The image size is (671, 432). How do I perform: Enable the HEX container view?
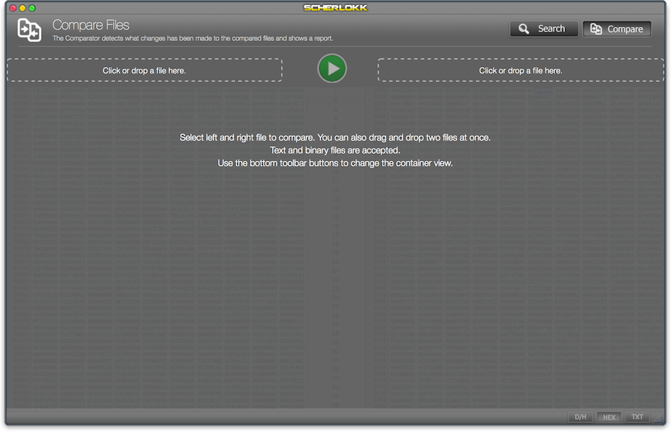point(610,417)
